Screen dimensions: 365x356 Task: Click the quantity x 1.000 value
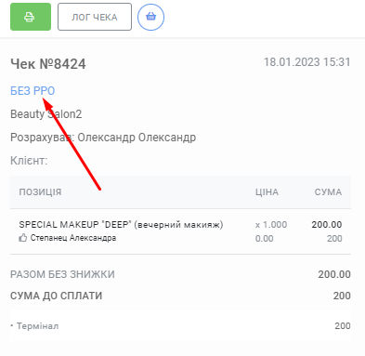[x=271, y=224]
